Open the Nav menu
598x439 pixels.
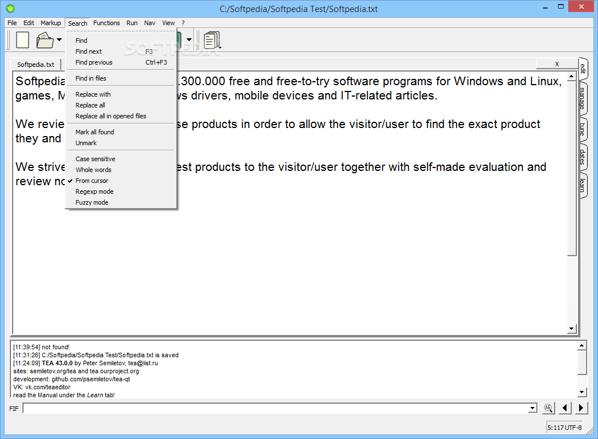click(x=149, y=23)
